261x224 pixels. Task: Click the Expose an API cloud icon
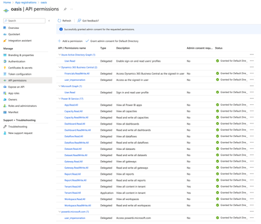[5, 87]
